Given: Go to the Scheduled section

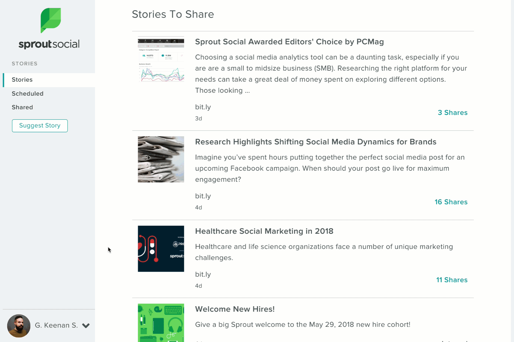Looking at the screenshot, I should click(x=28, y=94).
